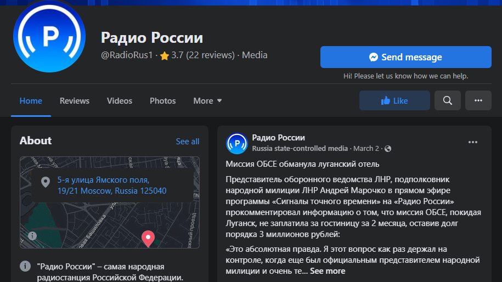Click the star rating 3.7 icon
Image resolution: width=502 pixels, height=282 pixels.
(164, 55)
